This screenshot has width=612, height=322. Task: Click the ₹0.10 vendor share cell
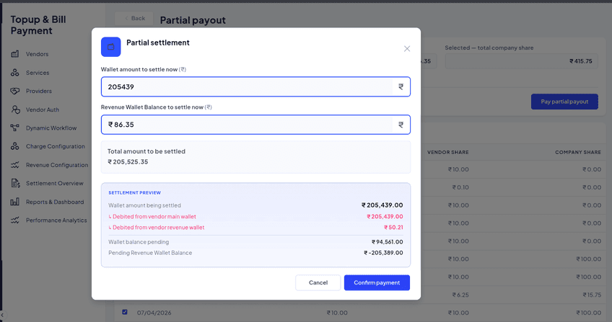(460, 187)
